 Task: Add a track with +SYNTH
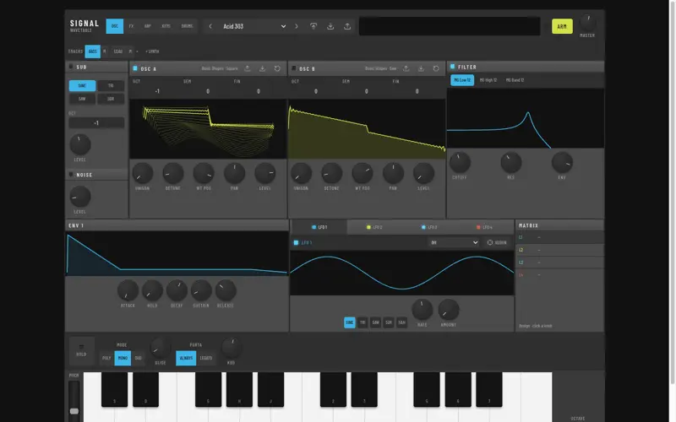(x=152, y=51)
